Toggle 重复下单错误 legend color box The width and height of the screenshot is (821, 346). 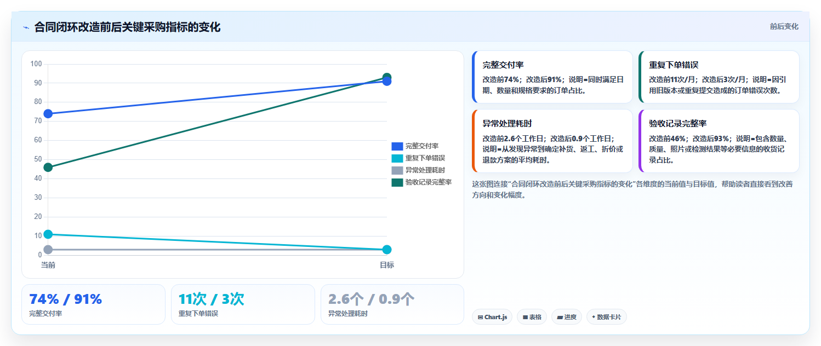pyautogui.click(x=397, y=158)
